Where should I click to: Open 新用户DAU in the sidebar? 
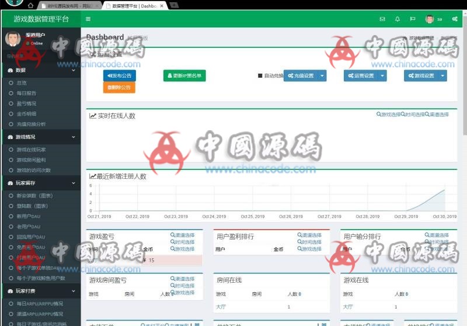(x=28, y=216)
